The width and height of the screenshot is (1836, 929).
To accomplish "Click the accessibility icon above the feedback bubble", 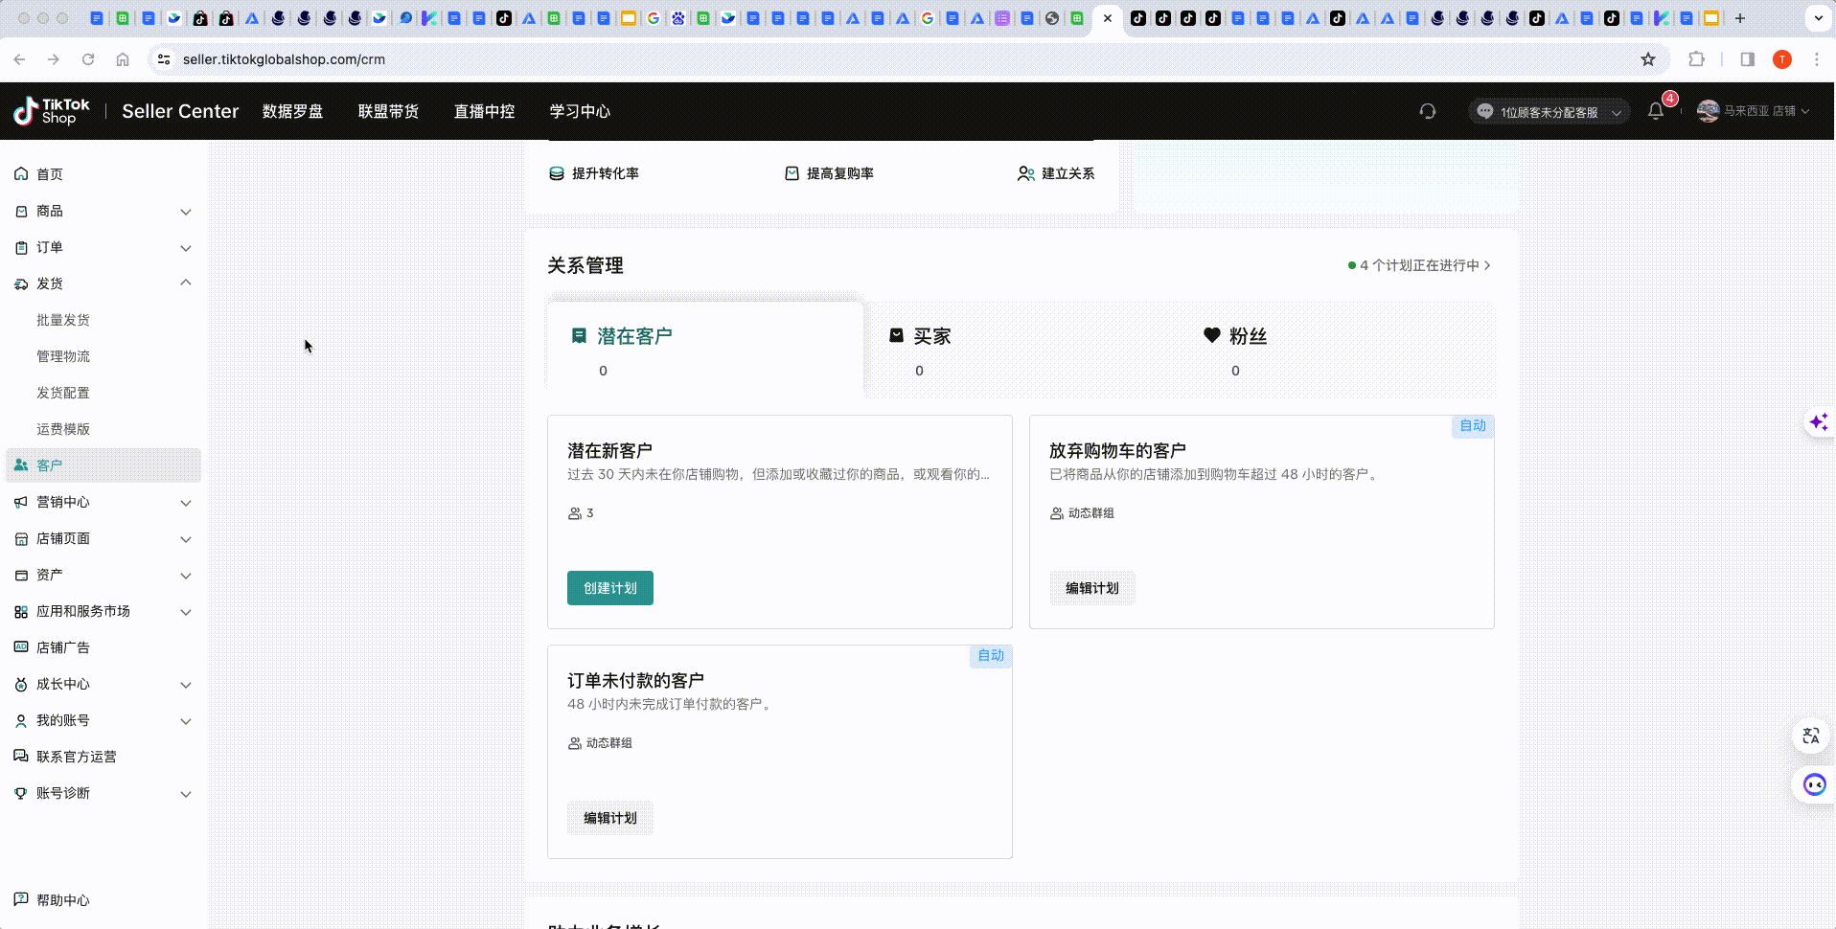I will tap(1811, 736).
